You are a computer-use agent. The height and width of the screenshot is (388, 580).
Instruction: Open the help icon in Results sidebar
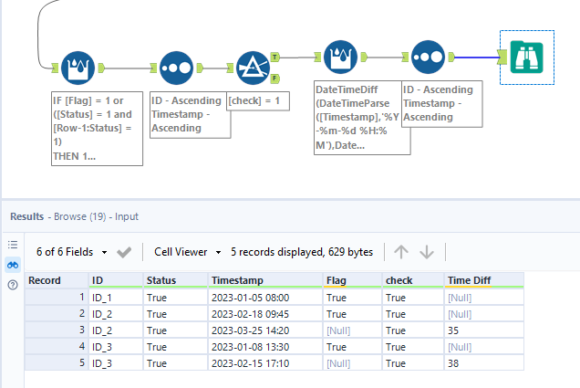point(13,285)
